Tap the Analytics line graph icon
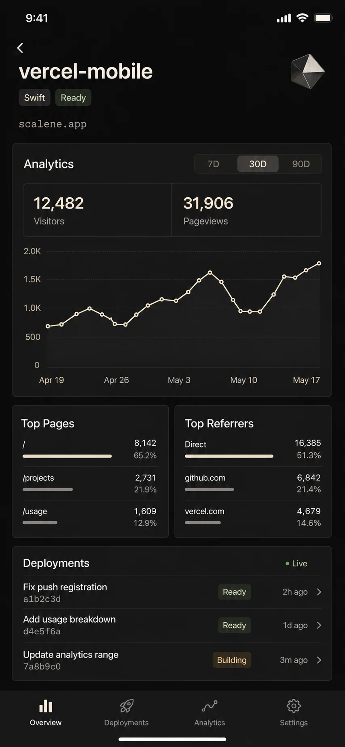This screenshot has height=747, width=345. [210, 706]
